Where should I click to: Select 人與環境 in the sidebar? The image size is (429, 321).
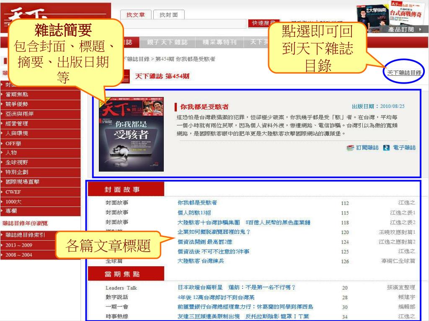coord(41,133)
